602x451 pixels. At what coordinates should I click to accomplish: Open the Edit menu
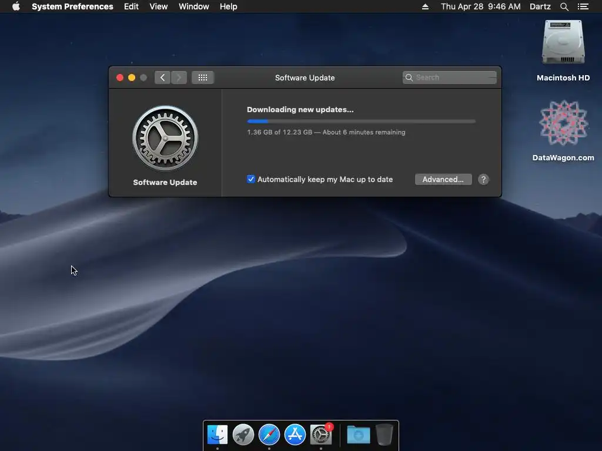click(x=131, y=6)
